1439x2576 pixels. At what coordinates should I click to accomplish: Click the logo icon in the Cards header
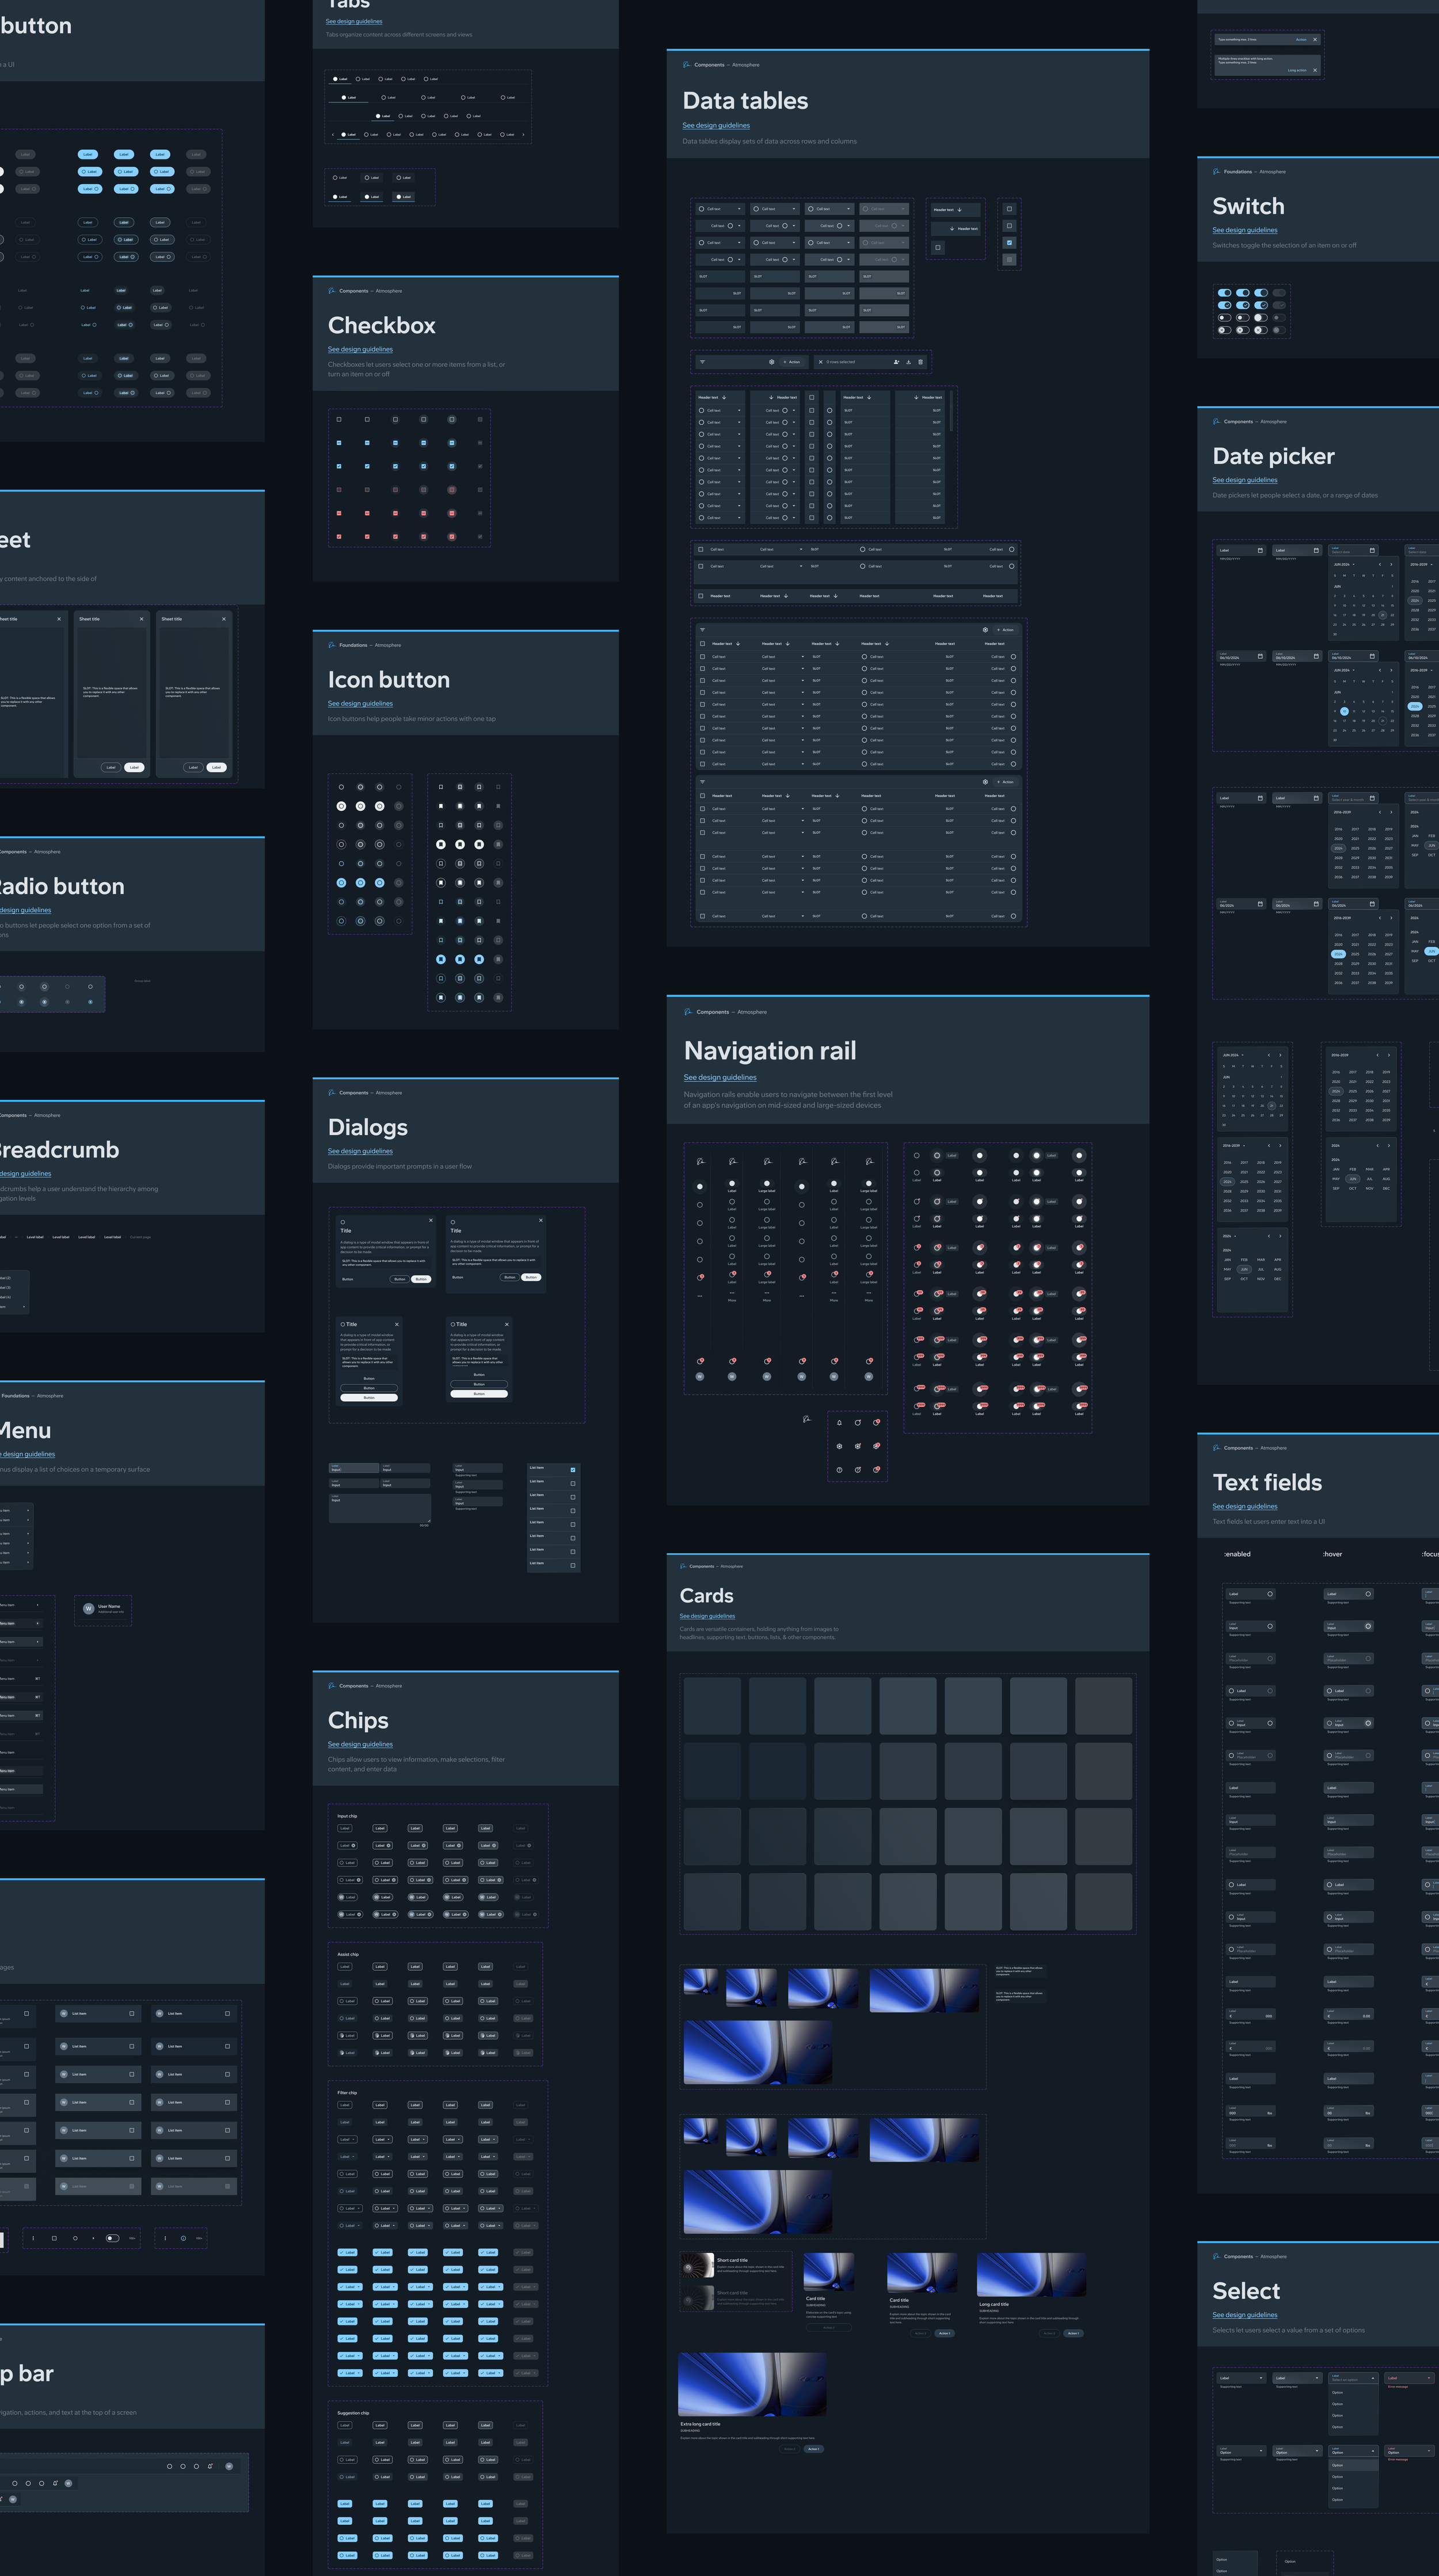pos(683,1566)
